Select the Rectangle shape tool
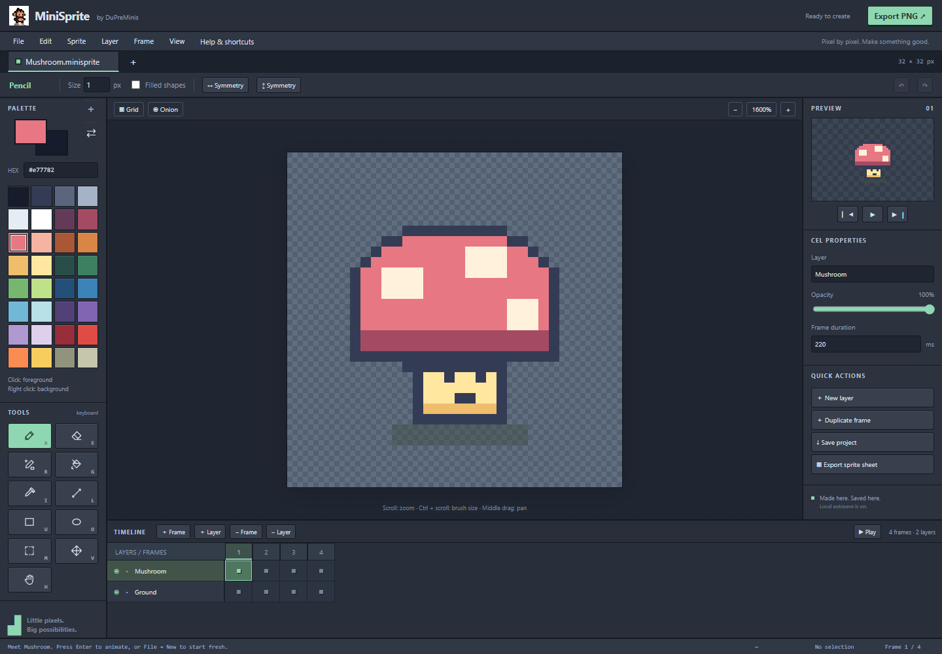This screenshot has height=654, width=942. coord(29,522)
